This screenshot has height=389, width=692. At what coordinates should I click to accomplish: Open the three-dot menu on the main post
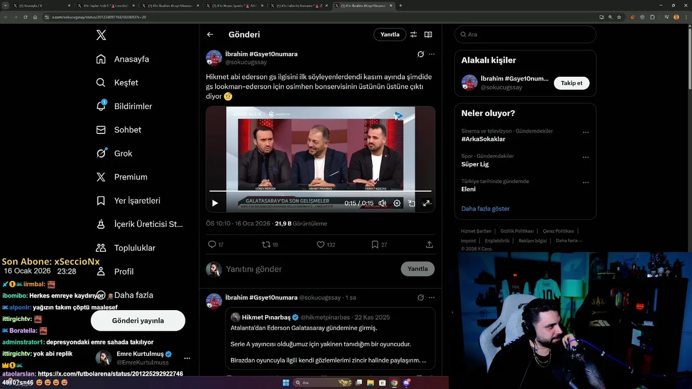(x=431, y=54)
